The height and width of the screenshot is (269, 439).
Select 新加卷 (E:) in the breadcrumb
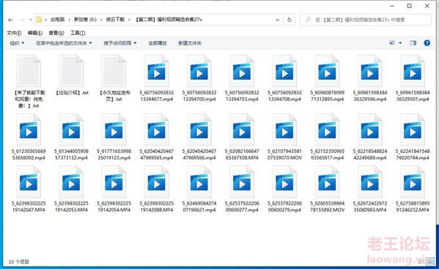click(x=85, y=20)
